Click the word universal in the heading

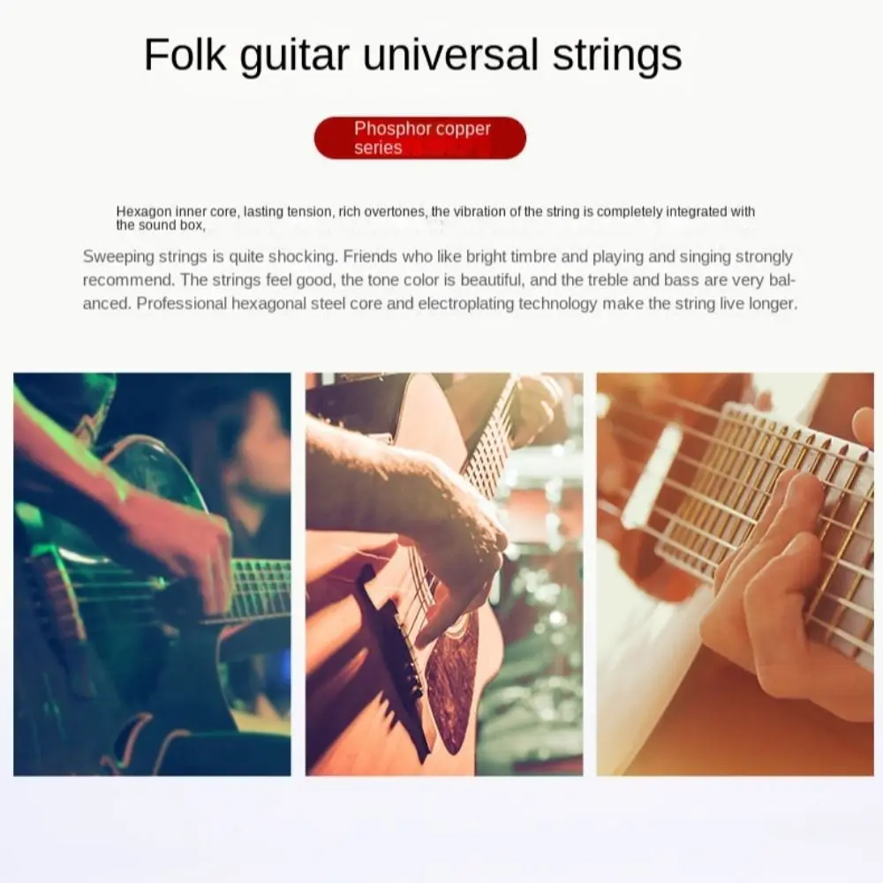coord(450,55)
